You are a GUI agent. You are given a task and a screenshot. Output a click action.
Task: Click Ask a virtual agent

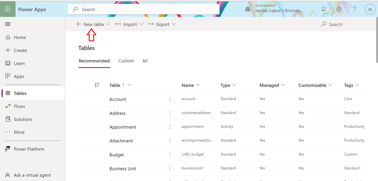click(32, 175)
